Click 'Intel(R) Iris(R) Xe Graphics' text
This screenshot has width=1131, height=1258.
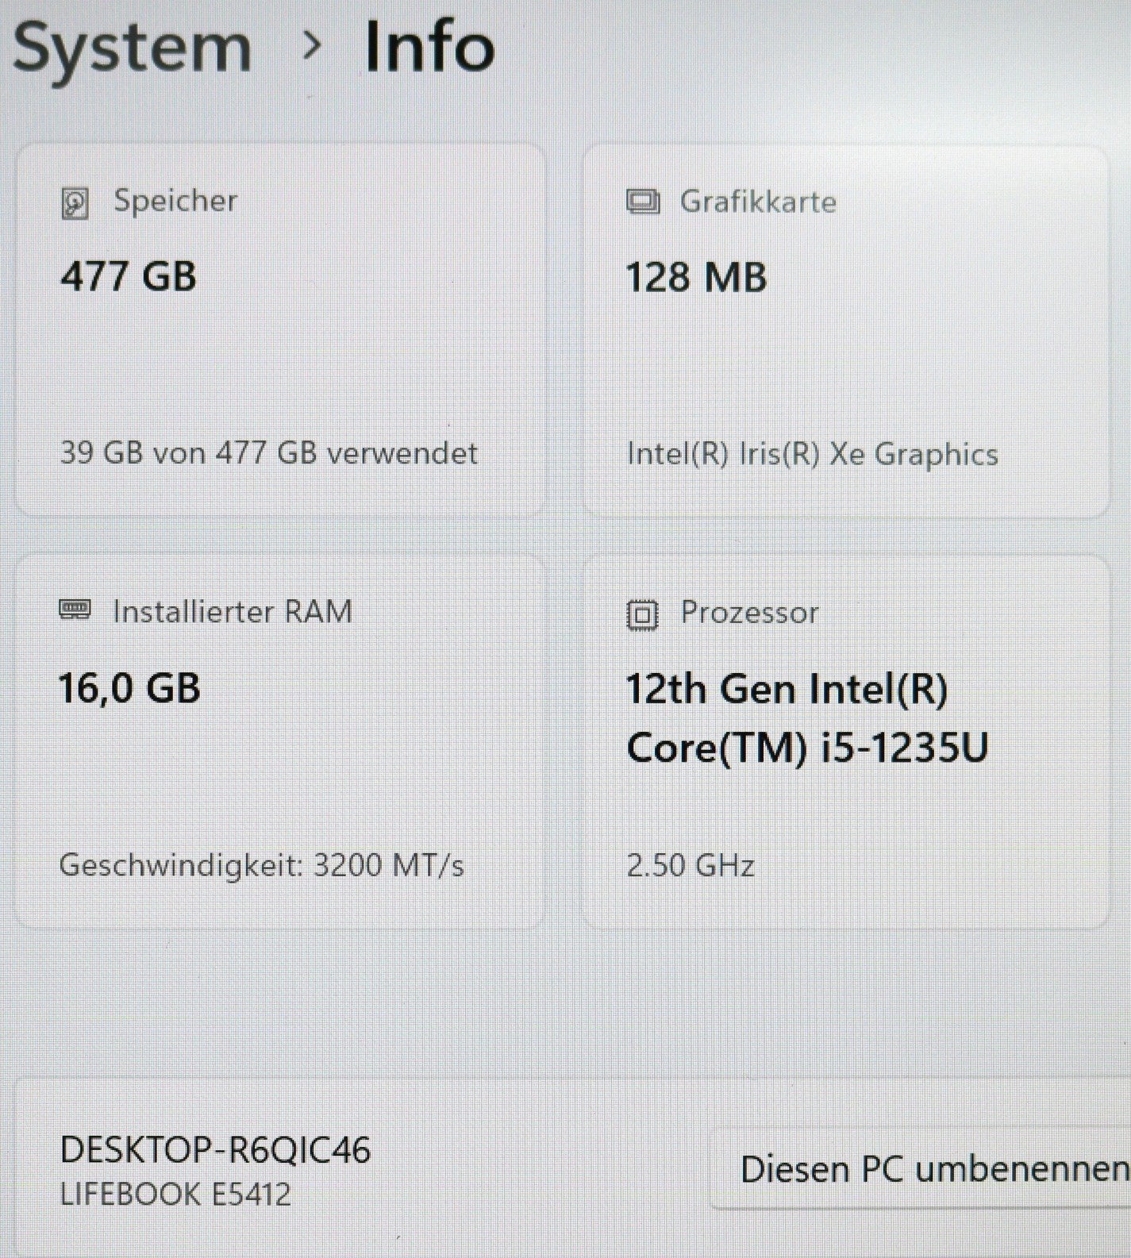pos(812,455)
